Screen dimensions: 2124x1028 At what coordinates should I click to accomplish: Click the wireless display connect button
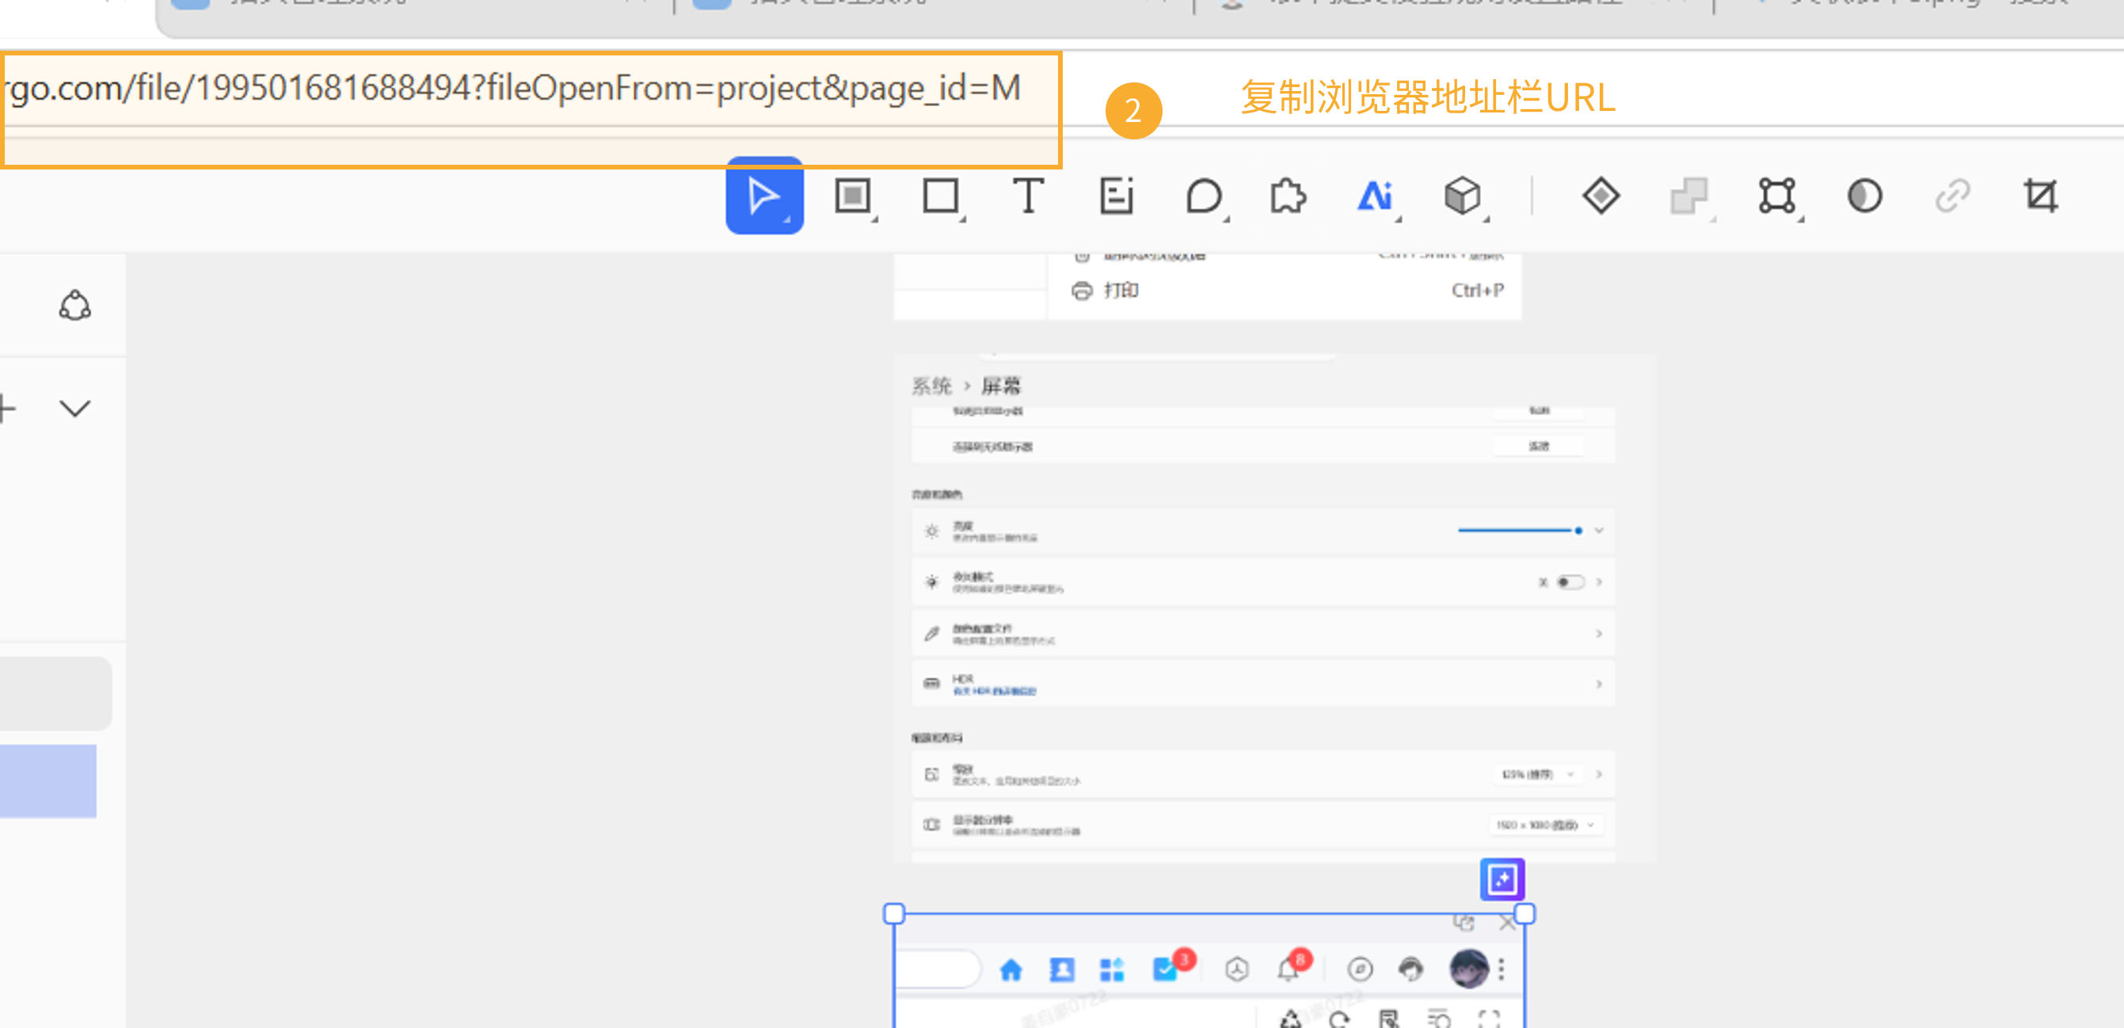pos(1539,446)
